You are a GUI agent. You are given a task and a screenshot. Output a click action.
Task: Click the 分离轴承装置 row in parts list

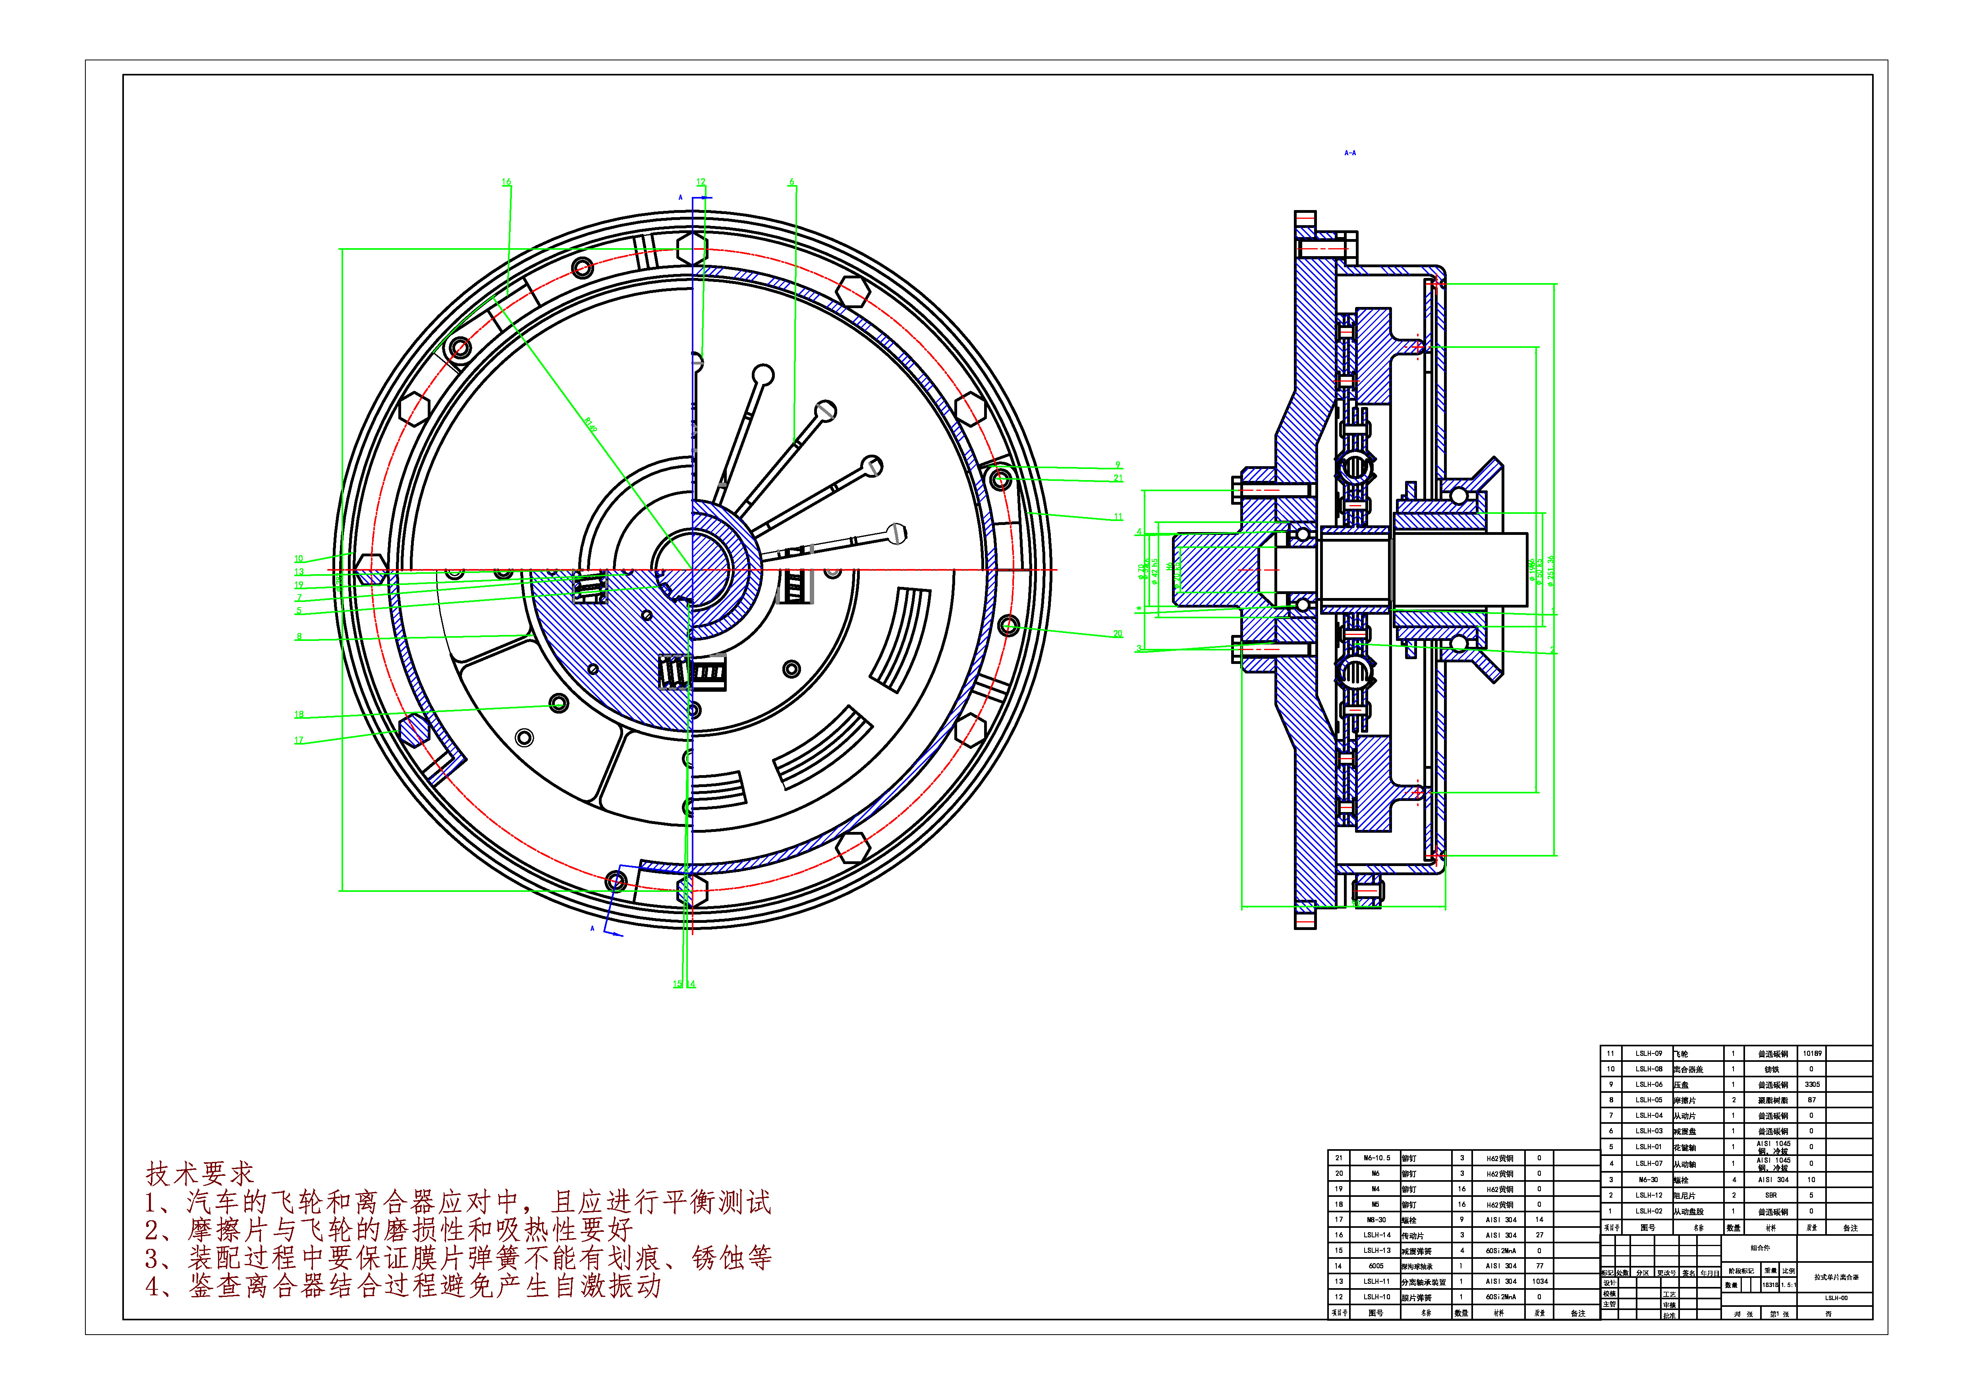pos(1423,1282)
